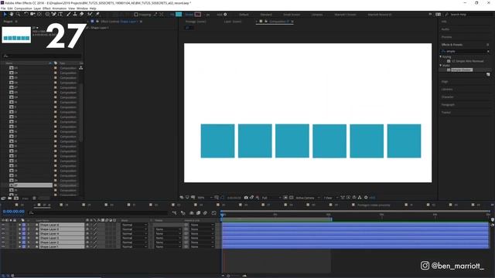Image resolution: width=495 pixels, height=278 pixels.
Task: Open the Full resolution dropdown
Action: pos(271,198)
